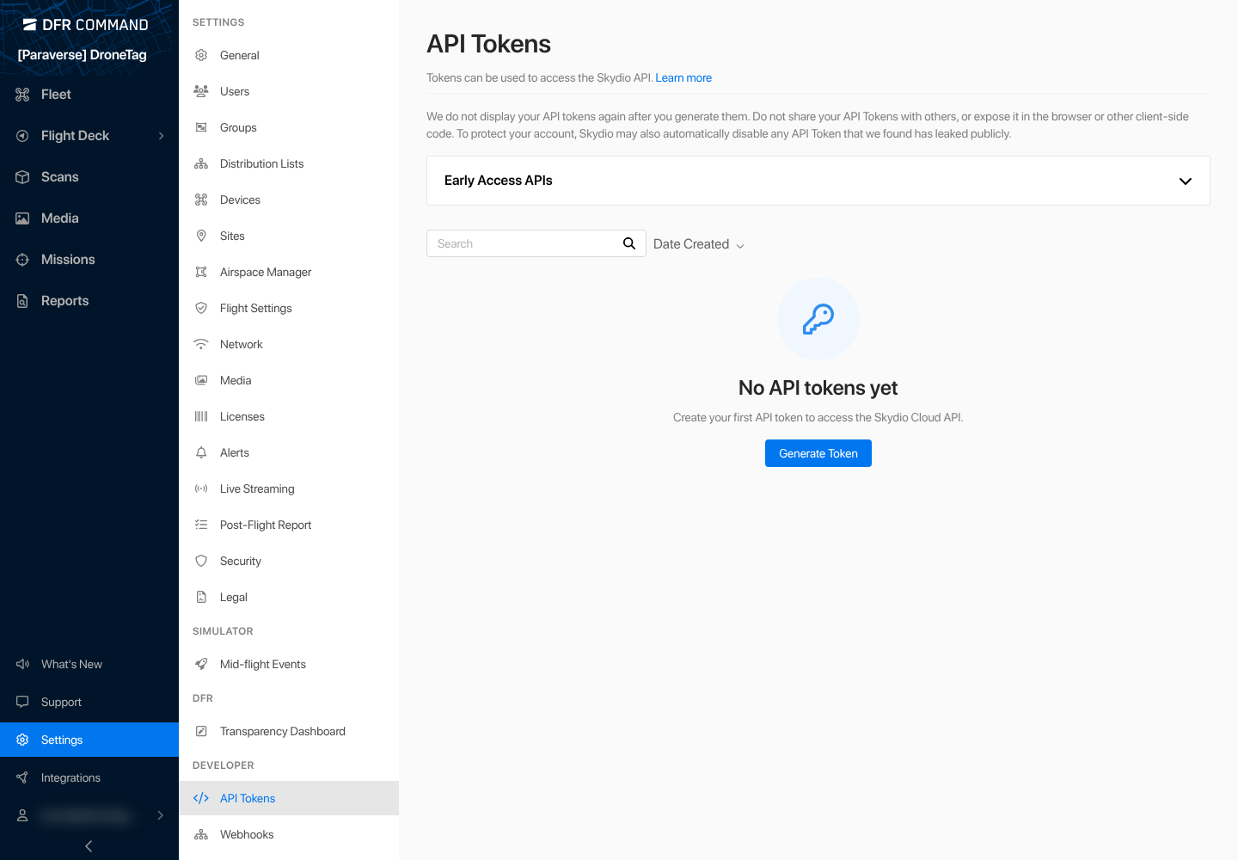1238x860 pixels.
Task: Click the Flight Settings shield-check icon
Action: click(201, 308)
